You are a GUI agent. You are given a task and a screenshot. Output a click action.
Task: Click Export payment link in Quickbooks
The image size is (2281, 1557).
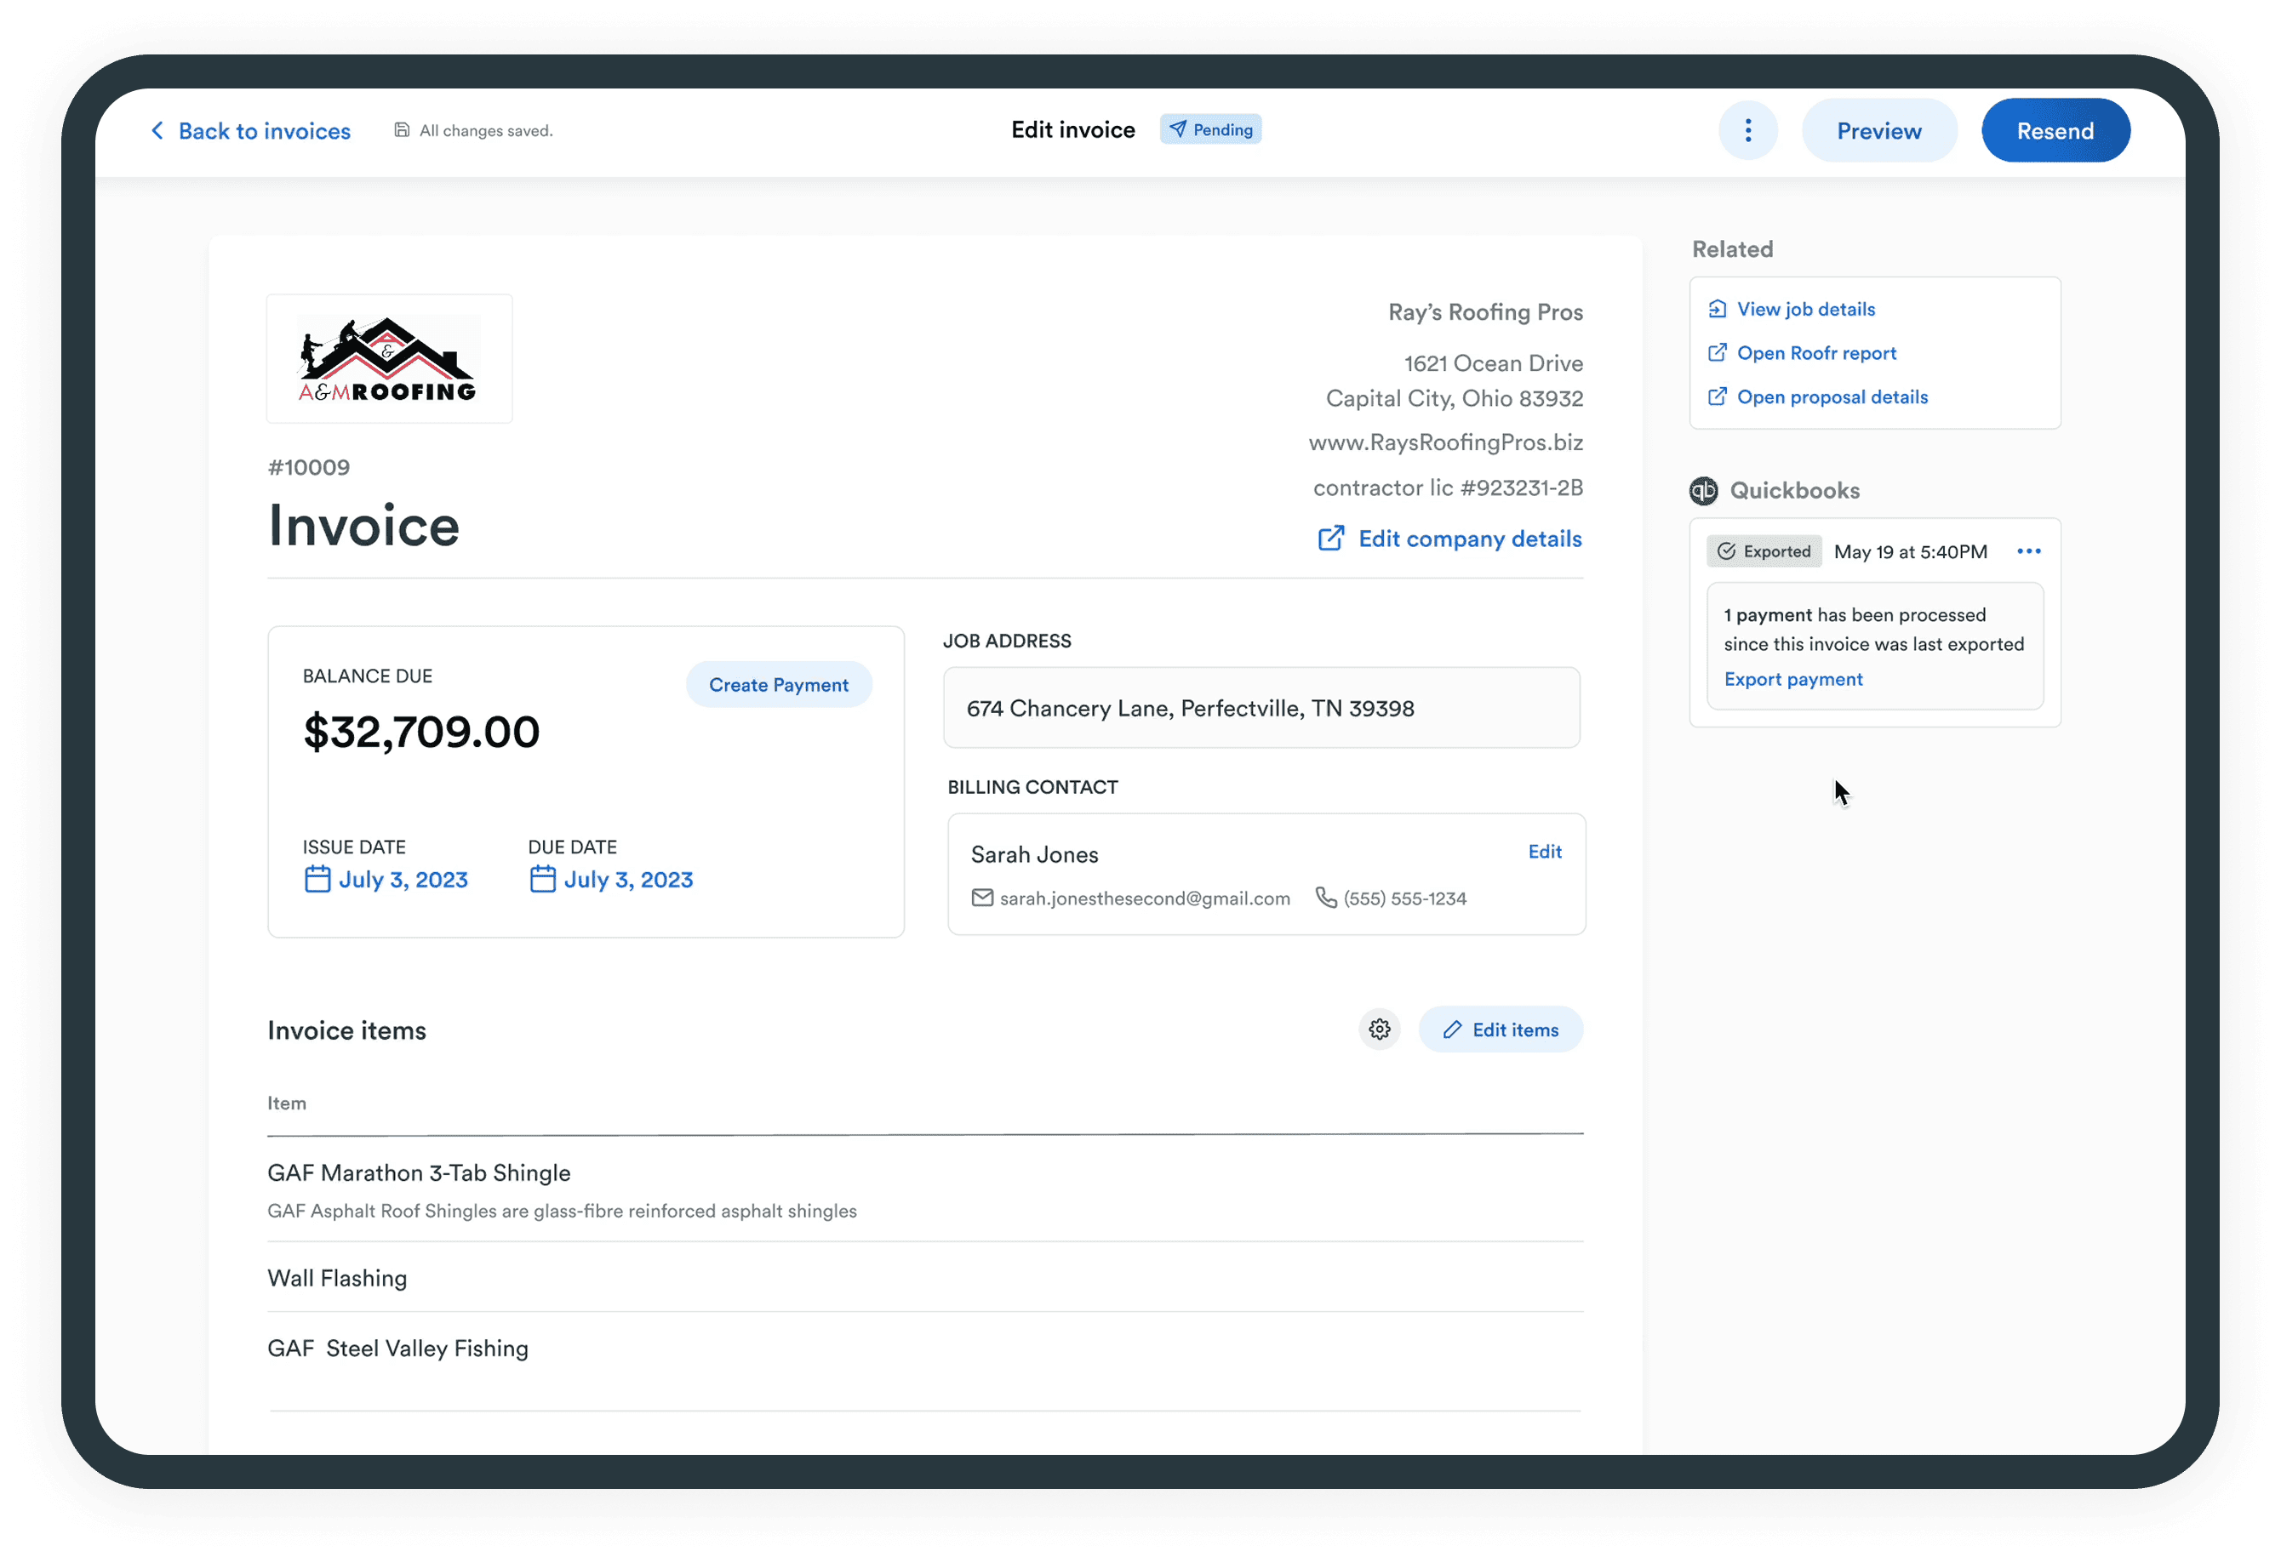point(1792,679)
